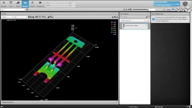192x108 pixels.
Task: Open the Output page
Action: [32, 4]
